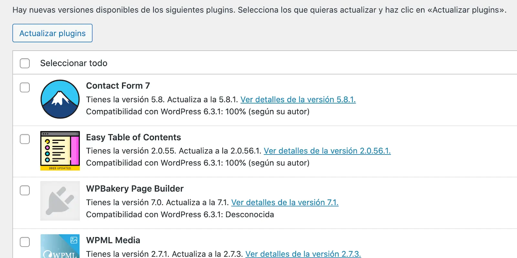Click the Easy Table of Contents title

click(133, 137)
